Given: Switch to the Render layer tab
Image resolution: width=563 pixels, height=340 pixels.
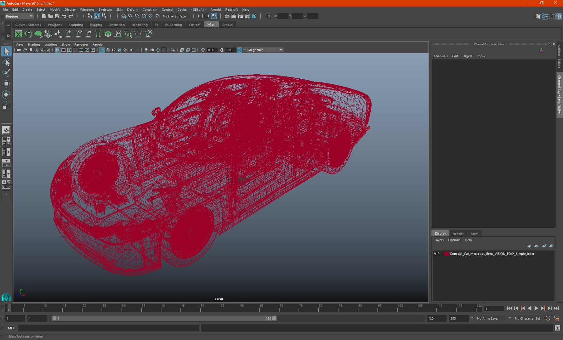Looking at the screenshot, I should pos(458,234).
